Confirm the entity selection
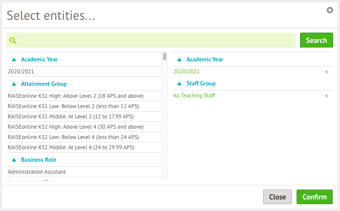The height and width of the screenshot is (211, 340). [314, 197]
